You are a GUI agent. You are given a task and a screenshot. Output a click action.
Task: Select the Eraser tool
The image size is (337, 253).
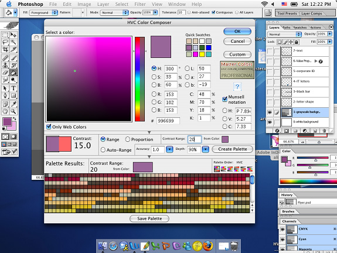5,73
